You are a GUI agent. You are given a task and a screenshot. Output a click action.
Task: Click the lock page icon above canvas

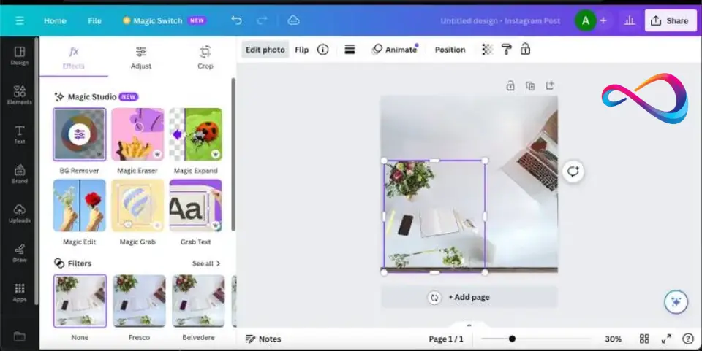click(x=510, y=85)
